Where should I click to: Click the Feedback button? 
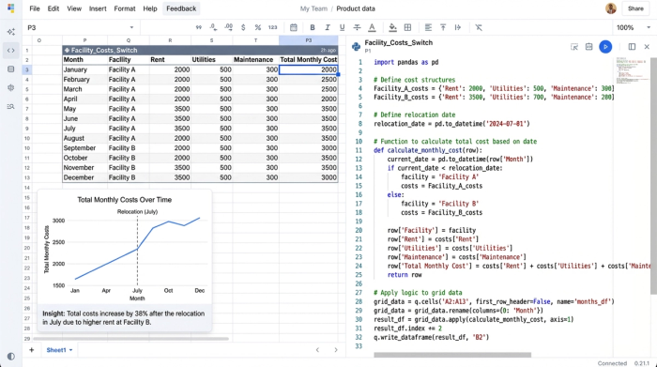tap(181, 8)
